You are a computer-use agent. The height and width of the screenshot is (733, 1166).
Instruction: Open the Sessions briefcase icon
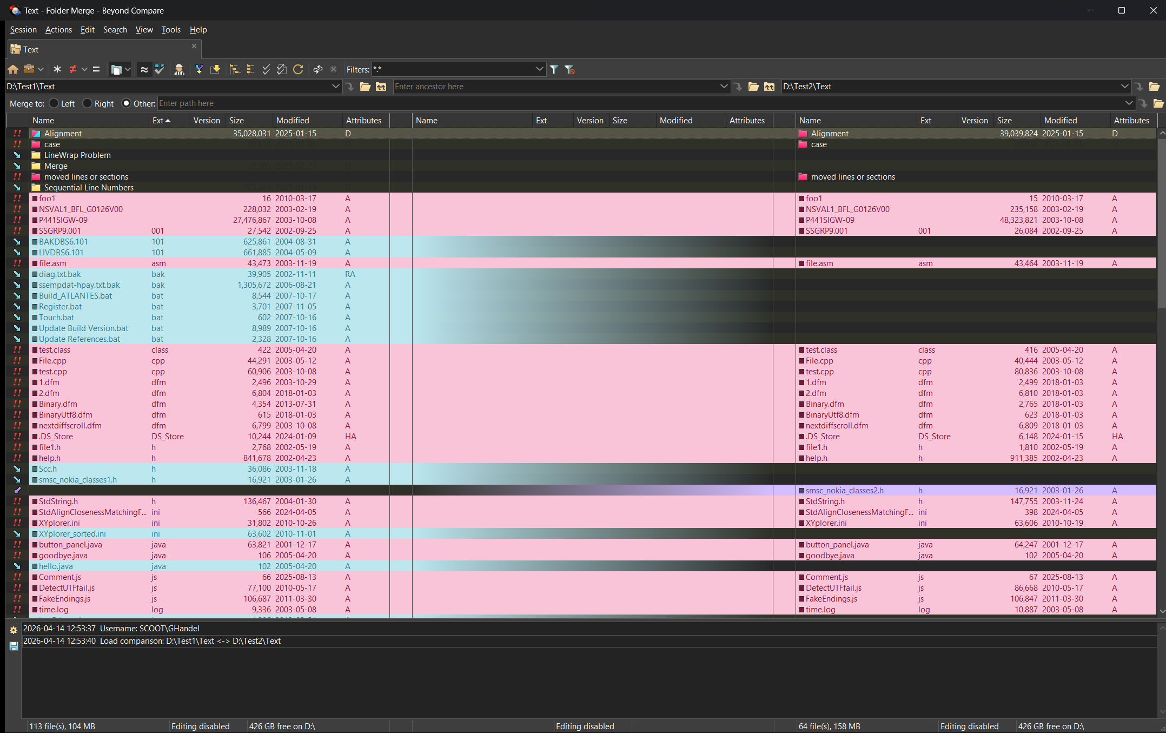click(x=29, y=69)
